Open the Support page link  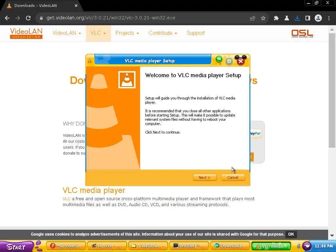pos(196,33)
